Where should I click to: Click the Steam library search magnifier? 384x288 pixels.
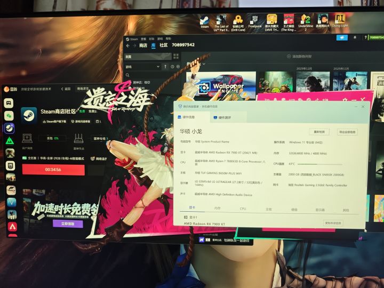(127, 75)
